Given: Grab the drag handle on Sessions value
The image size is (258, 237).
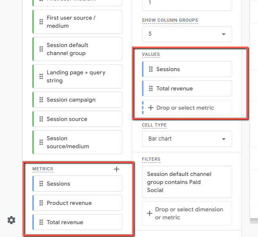Looking at the screenshot, I should [x=151, y=69].
